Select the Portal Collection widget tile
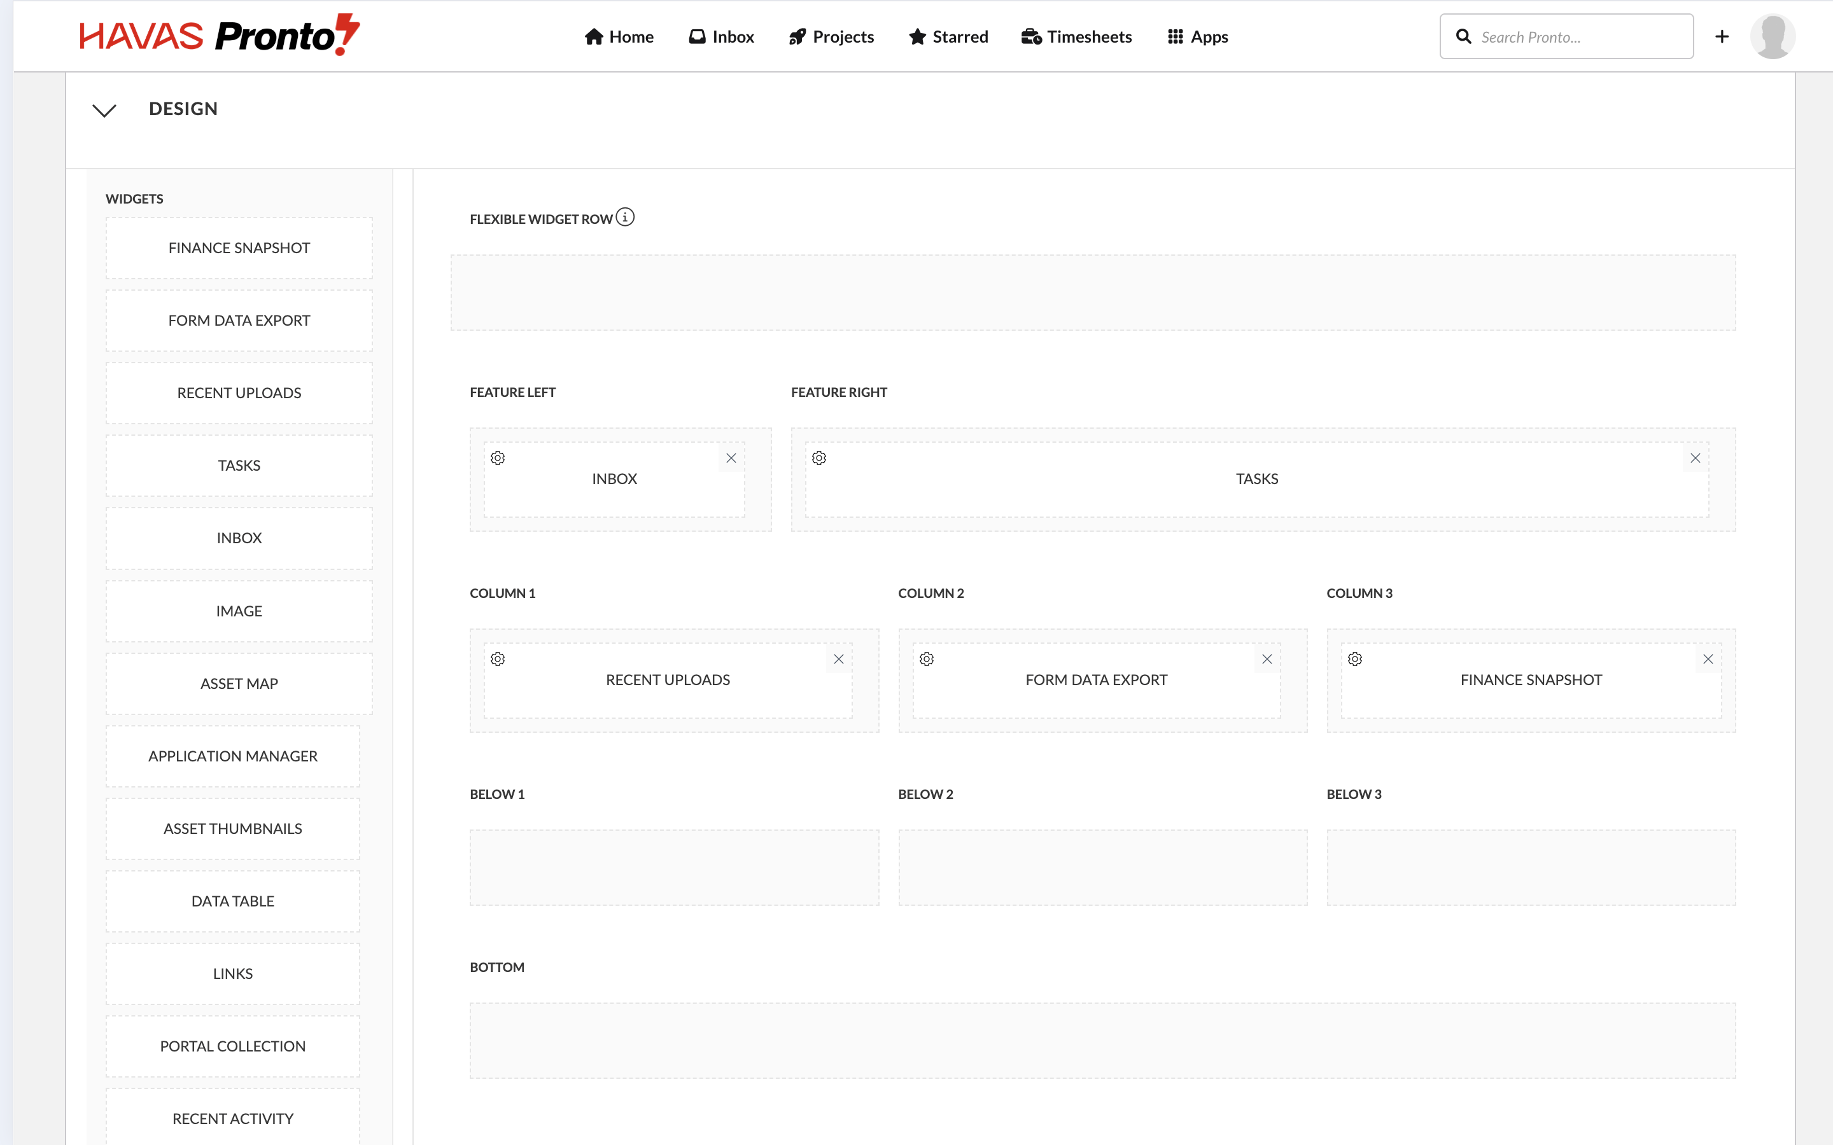Image resolution: width=1833 pixels, height=1145 pixels. pos(232,1046)
